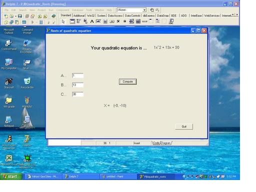The image size is (256, 192).
Task: Pick the ComboBox component icon
Action: [138, 21]
